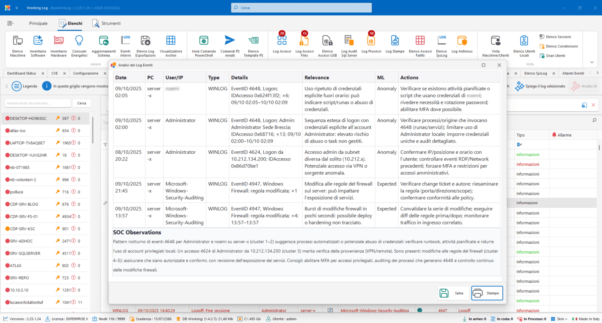The width and height of the screenshot is (602, 323).
Task: Select CDP-SRV-BLOG in the machine list
Action: point(24,204)
